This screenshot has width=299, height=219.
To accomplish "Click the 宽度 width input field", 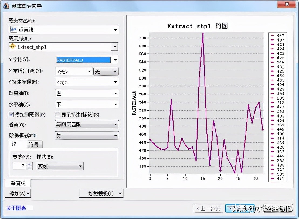I will (x=19, y=166).
